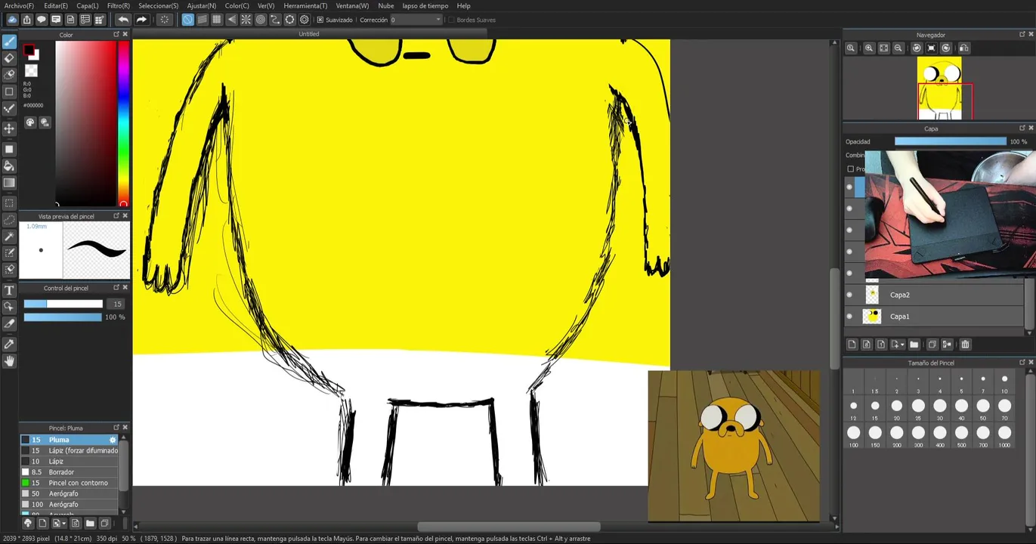Viewport: 1036px width, 544px height.
Task: Select the Magic Wand tool
Action: coord(9,236)
